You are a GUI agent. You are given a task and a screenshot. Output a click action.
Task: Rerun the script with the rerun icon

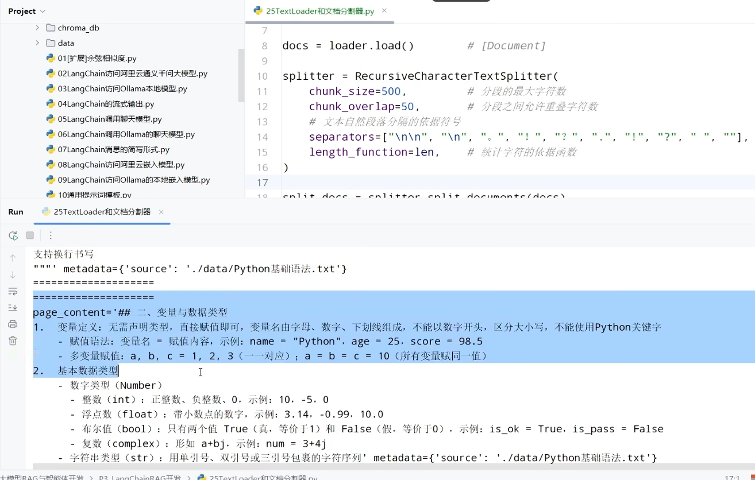tap(13, 235)
